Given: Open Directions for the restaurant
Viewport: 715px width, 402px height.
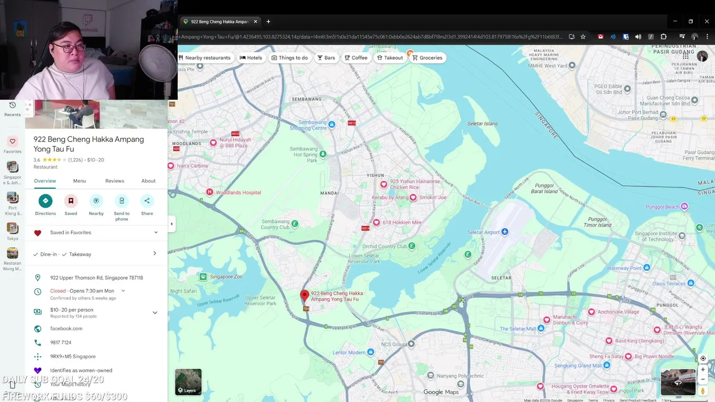Looking at the screenshot, I should tap(45, 201).
